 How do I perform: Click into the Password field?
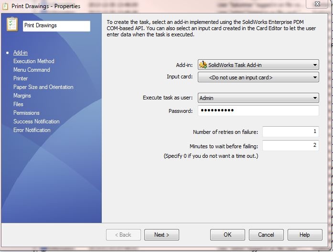point(258,110)
